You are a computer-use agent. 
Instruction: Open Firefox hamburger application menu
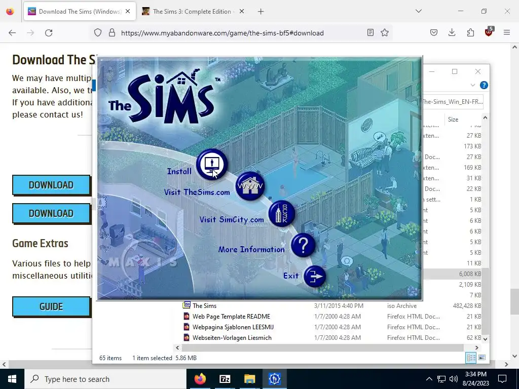(507, 32)
